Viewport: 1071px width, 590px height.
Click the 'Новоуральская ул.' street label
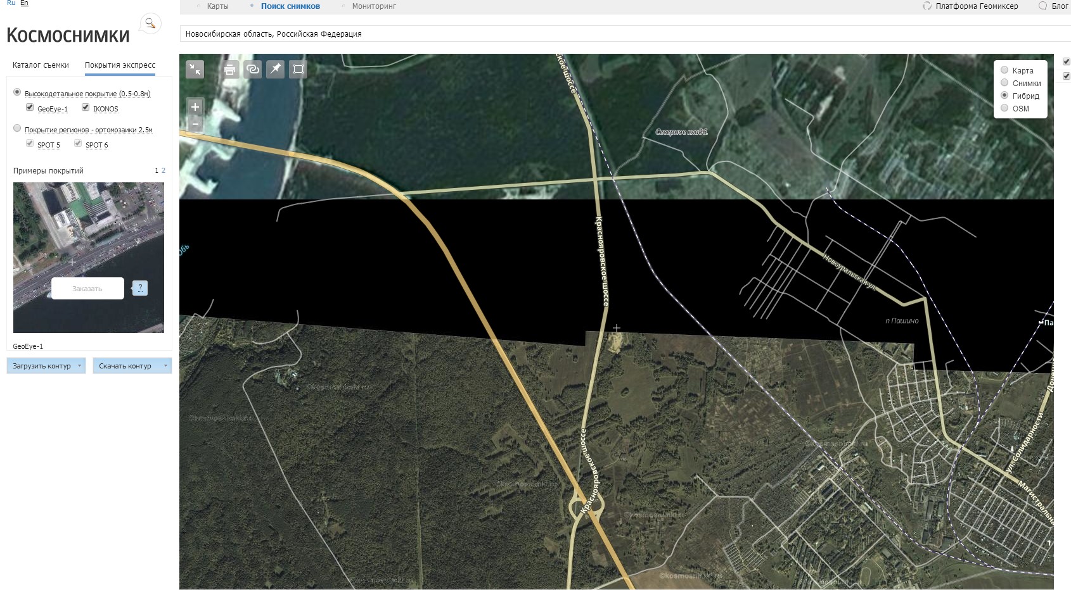click(x=850, y=272)
